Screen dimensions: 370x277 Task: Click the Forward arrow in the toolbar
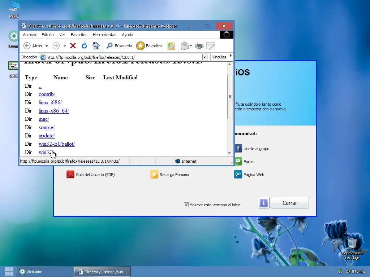tap(56, 46)
